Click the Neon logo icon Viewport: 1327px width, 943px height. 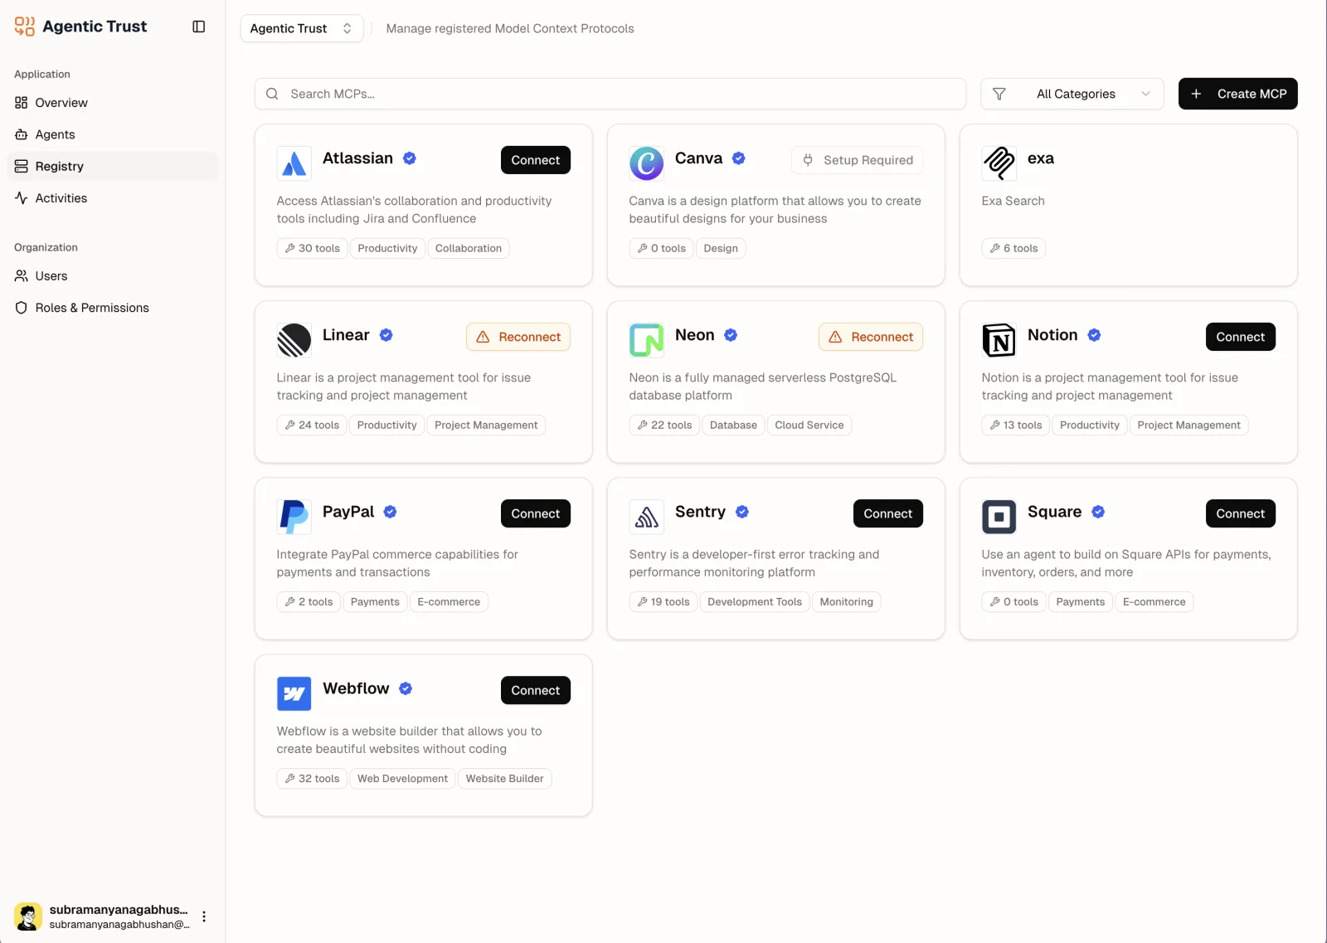(646, 340)
